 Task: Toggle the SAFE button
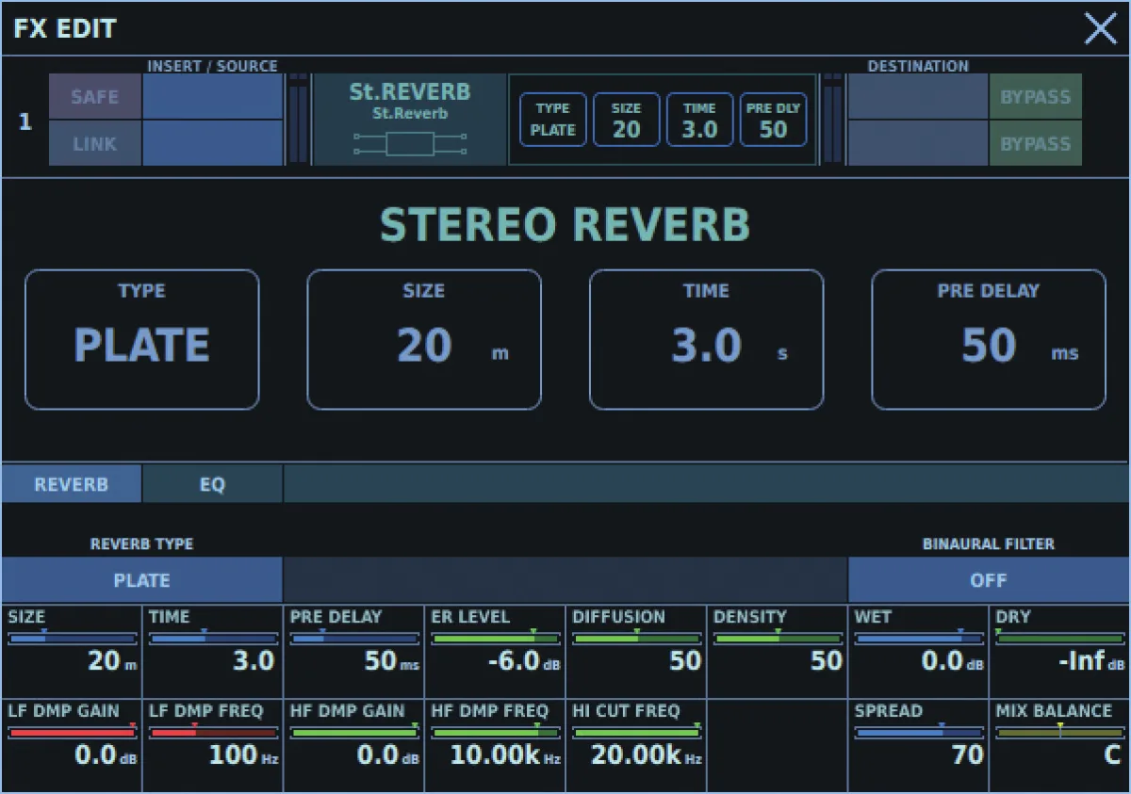(95, 97)
